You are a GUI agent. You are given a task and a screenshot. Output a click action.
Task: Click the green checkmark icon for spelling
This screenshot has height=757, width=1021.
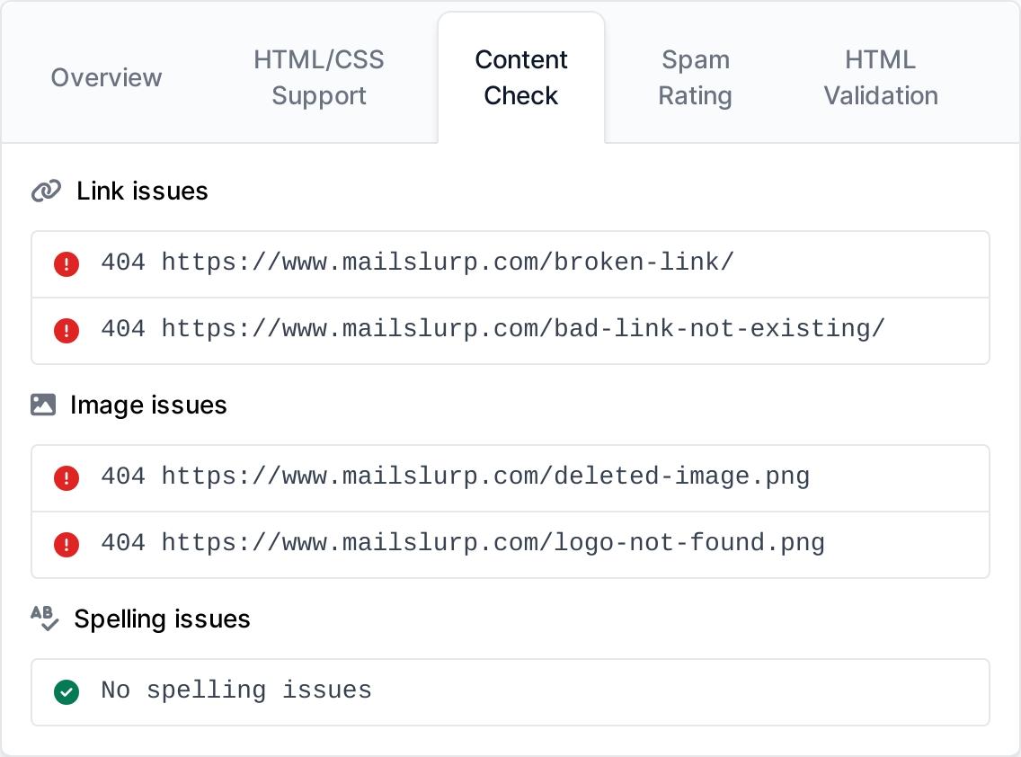67,691
